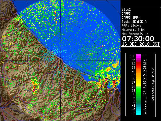Click the radar site at the crosshair center

click(x=61, y=60)
